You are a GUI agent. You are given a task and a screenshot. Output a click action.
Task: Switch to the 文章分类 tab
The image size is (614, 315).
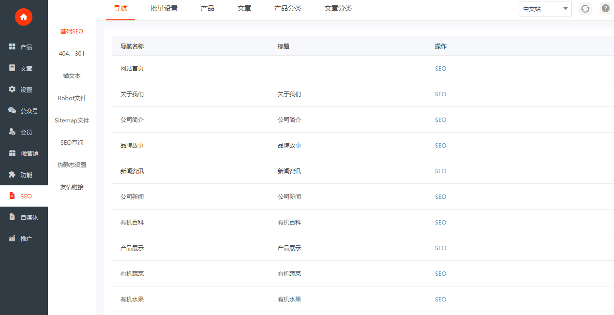coord(338,8)
